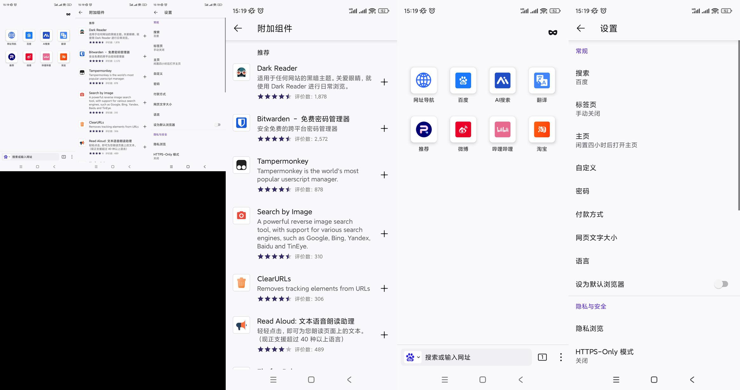Toggle 设为默认浏览器 switch in small settings thumbnail
The height and width of the screenshot is (390, 740).
click(x=217, y=125)
